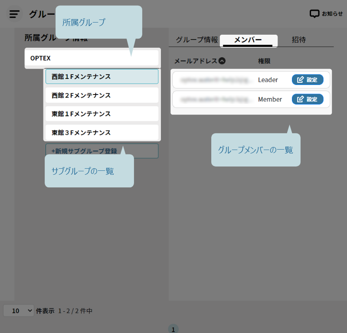The height and width of the screenshot is (333, 347).
Task: Click the 1 - 2 / 2 件中 count text
Action: [x=75, y=311]
